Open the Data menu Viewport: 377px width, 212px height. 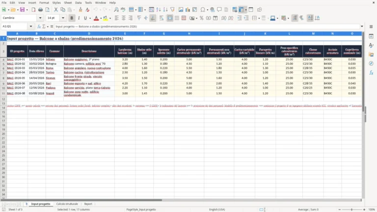click(x=78, y=2)
